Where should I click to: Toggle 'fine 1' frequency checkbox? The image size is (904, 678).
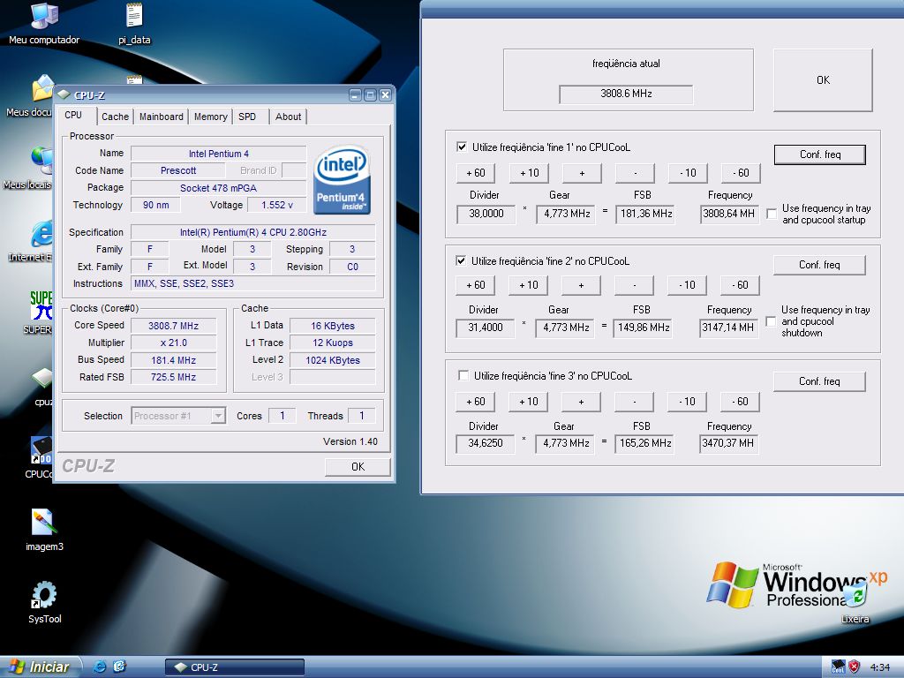coord(462,147)
